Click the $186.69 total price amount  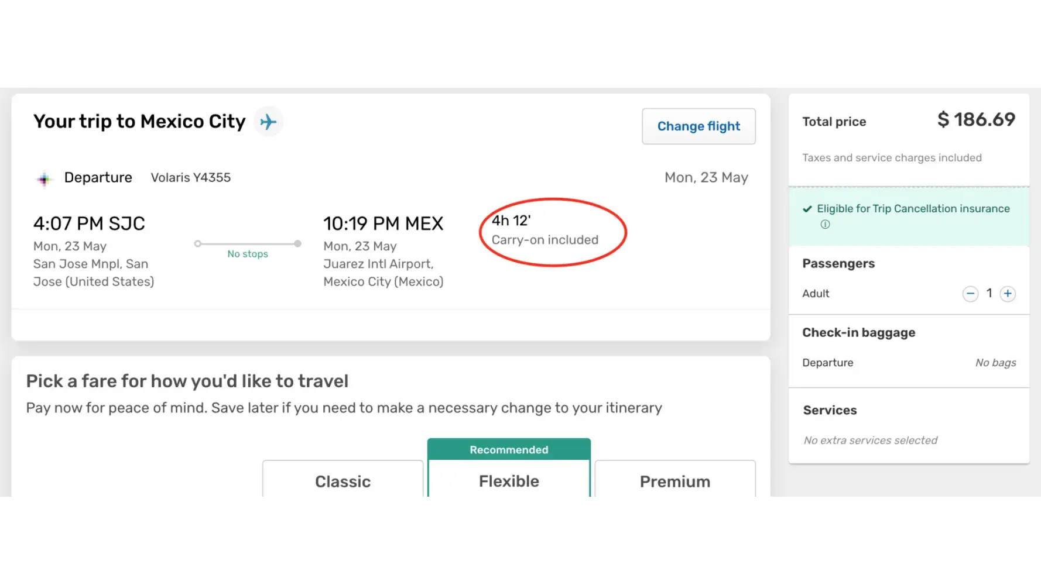click(x=976, y=120)
